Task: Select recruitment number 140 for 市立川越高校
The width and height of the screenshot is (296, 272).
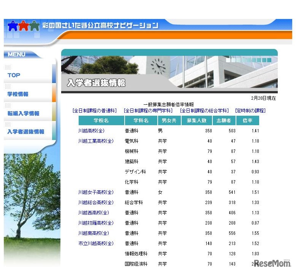Action: (209, 244)
